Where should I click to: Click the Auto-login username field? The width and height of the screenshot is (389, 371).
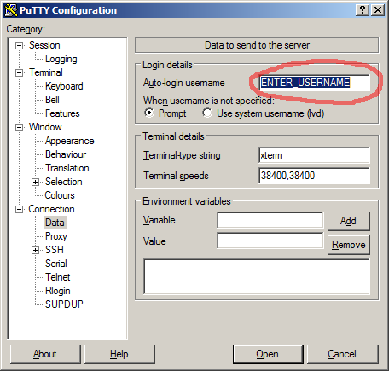314,83
